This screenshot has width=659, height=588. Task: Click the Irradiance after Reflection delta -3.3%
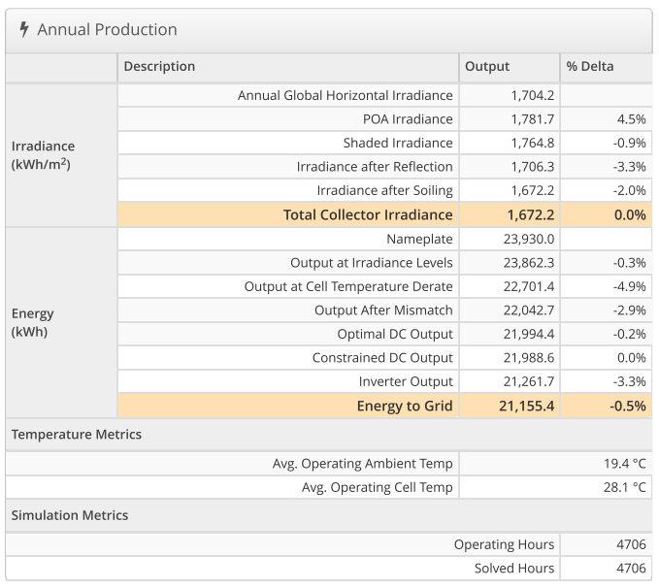click(x=625, y=167)
